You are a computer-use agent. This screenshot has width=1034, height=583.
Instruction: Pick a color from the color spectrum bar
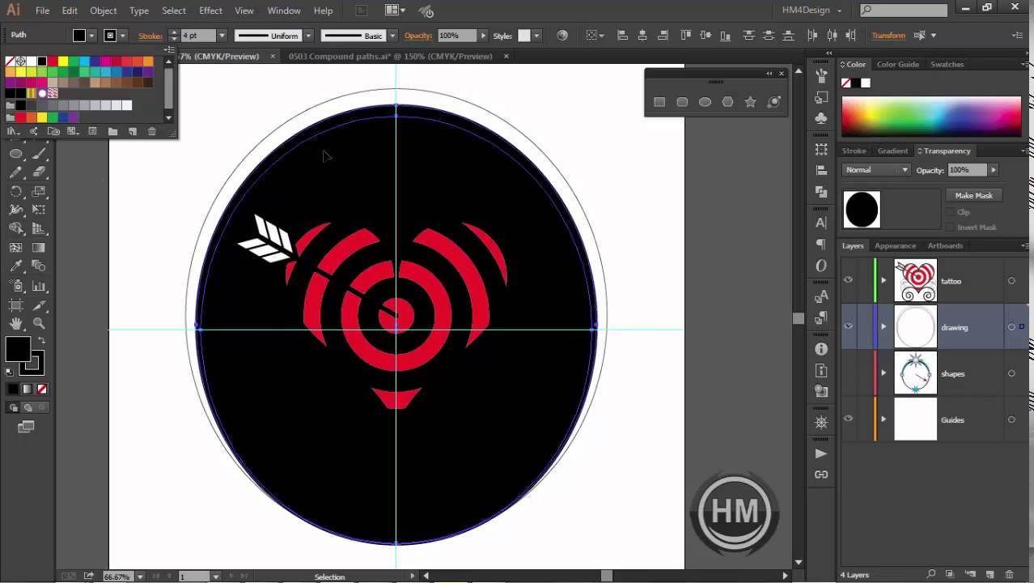coord(931,116)
